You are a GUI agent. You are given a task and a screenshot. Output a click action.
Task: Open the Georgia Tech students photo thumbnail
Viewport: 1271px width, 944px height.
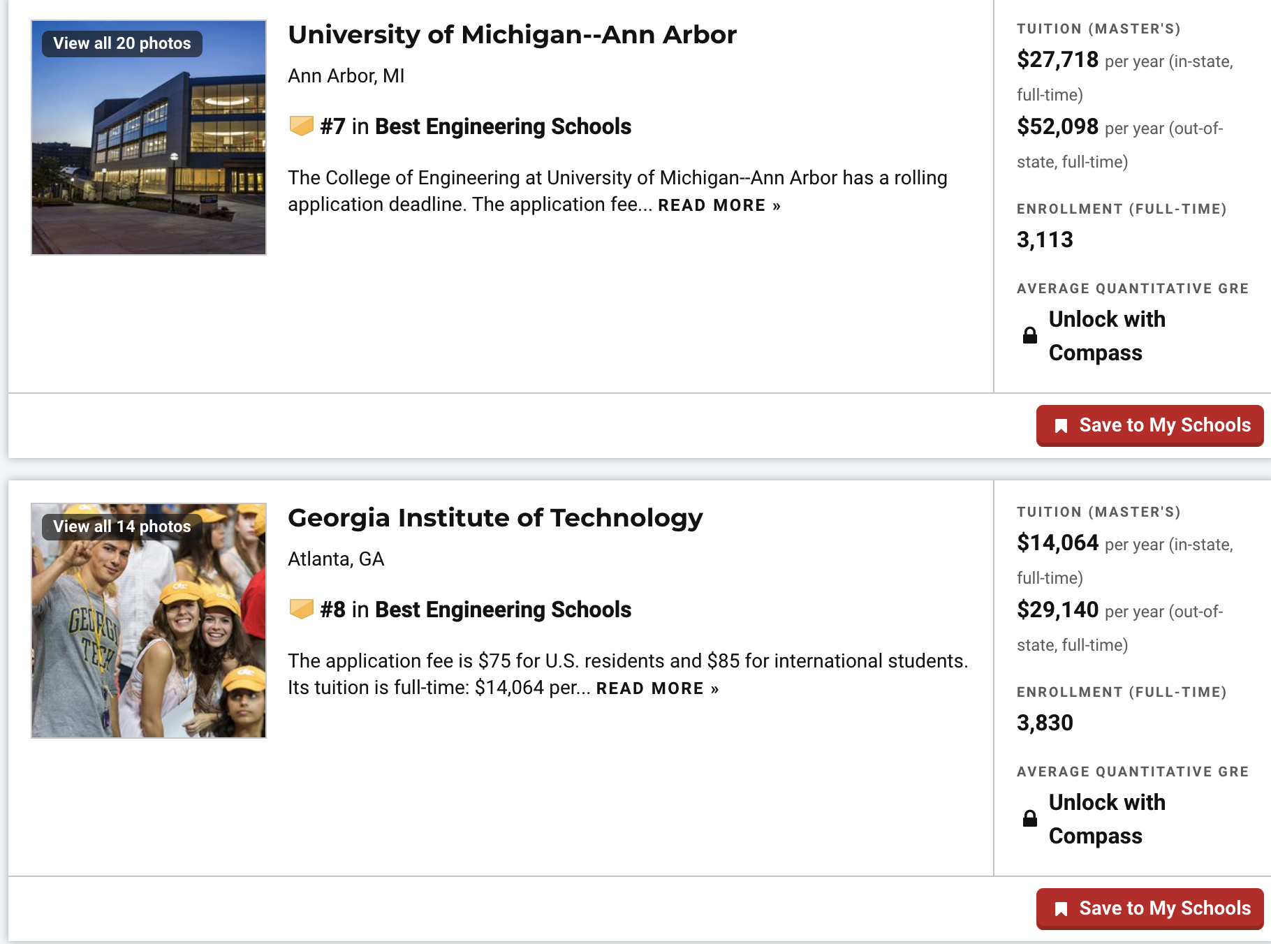point(149,621)
